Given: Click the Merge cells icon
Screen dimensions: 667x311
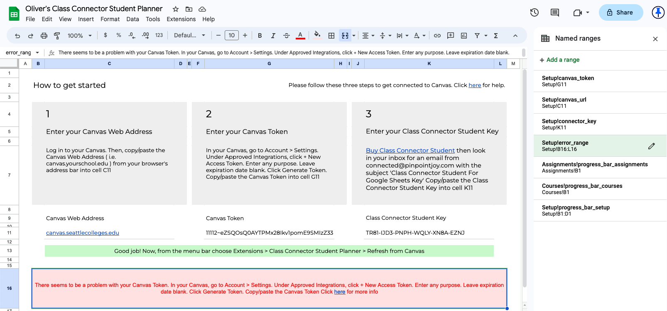Looking at the screenshot, I should pos(345,36).
